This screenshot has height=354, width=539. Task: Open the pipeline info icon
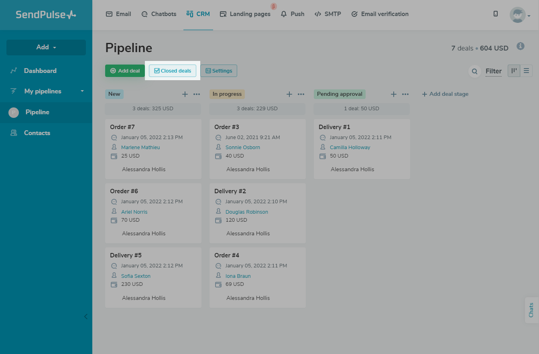pyautogui.click(x=521, y=46)
